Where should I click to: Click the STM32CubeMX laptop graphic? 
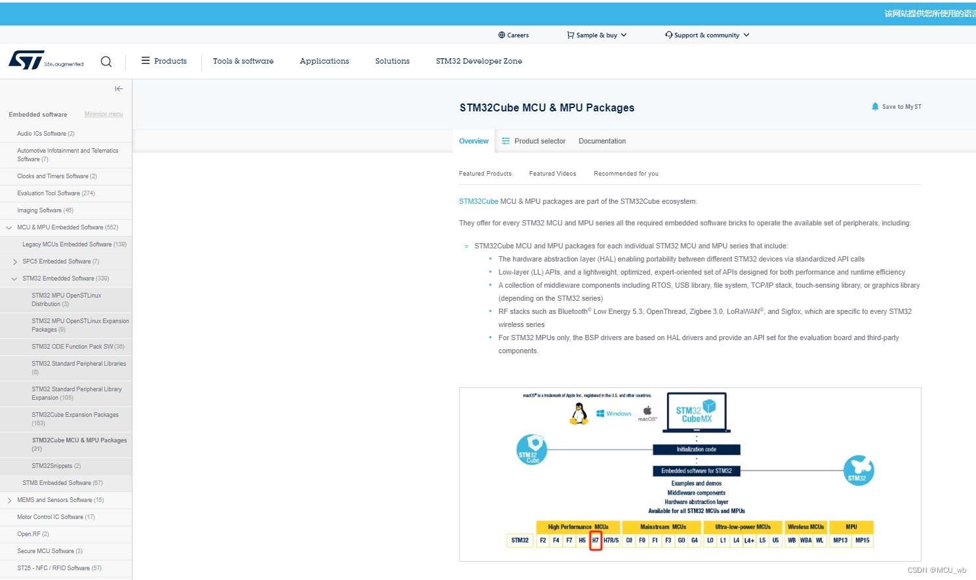tap(697, 413)
